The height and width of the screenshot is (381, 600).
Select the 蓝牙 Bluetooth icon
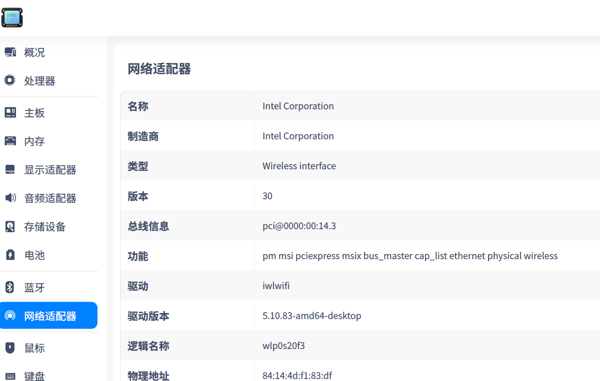[10, 287]
